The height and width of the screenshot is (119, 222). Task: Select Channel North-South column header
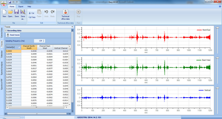click(x=29, y=47)
